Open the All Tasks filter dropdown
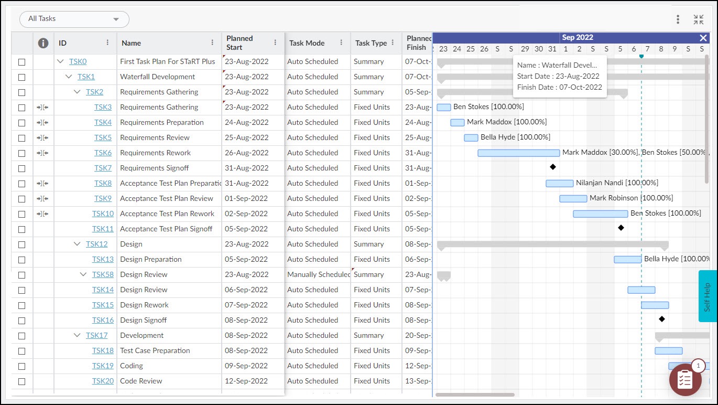 pyautogui.click(x=73, y=19)
